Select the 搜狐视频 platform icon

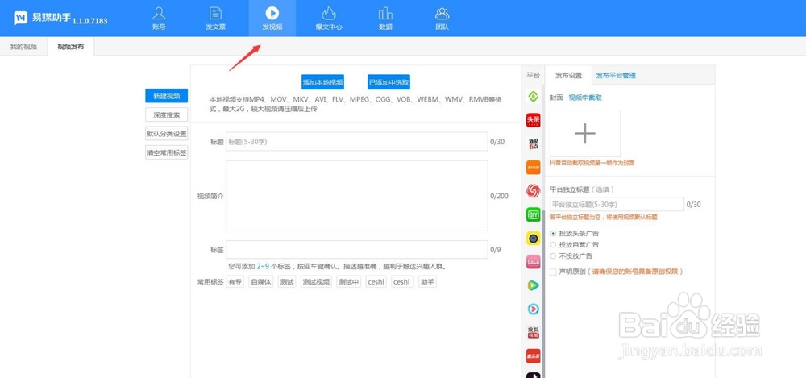point(533,332)
